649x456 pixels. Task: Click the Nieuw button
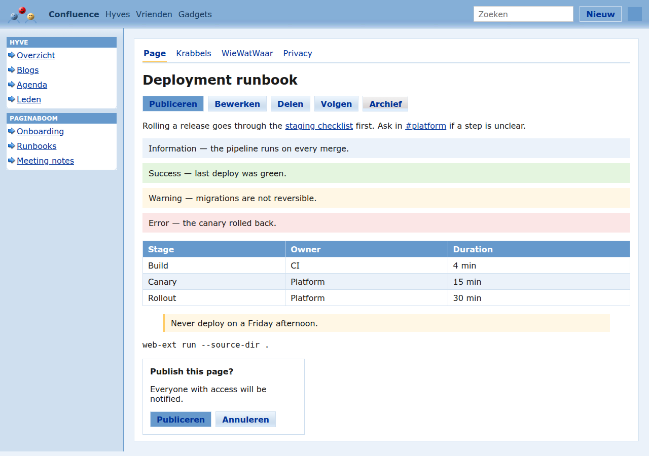click(x=600, y=14)
